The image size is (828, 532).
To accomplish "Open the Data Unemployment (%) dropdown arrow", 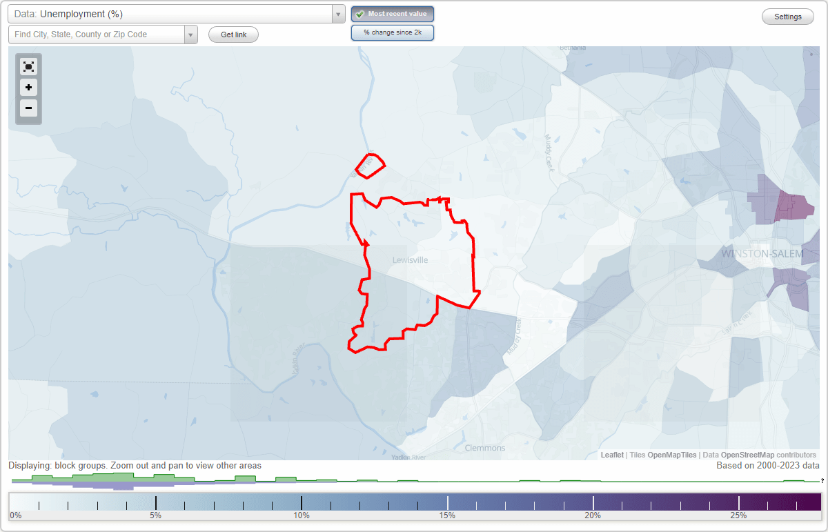I will click(338, 14).
